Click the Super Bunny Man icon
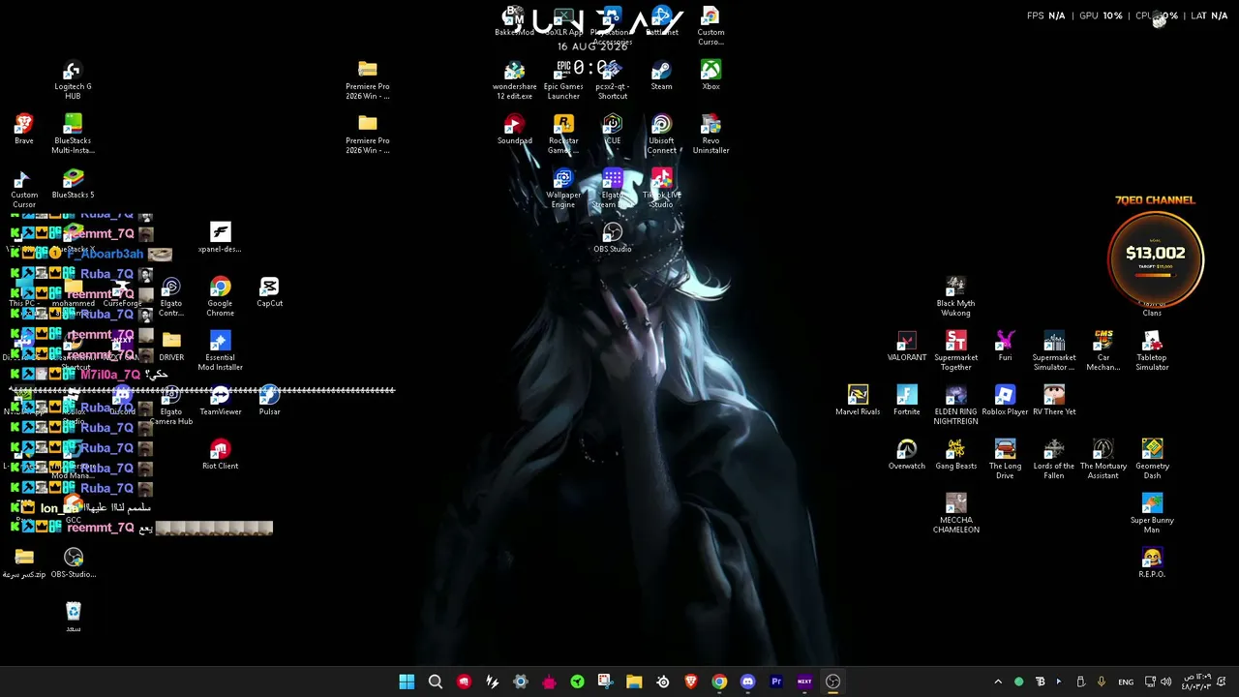Screen dimensions: 1239x697 coord(1152,514)
